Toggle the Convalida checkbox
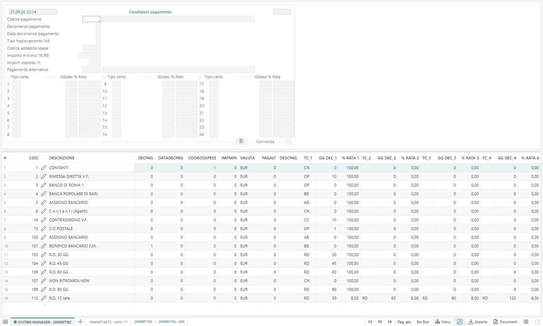 289,142
